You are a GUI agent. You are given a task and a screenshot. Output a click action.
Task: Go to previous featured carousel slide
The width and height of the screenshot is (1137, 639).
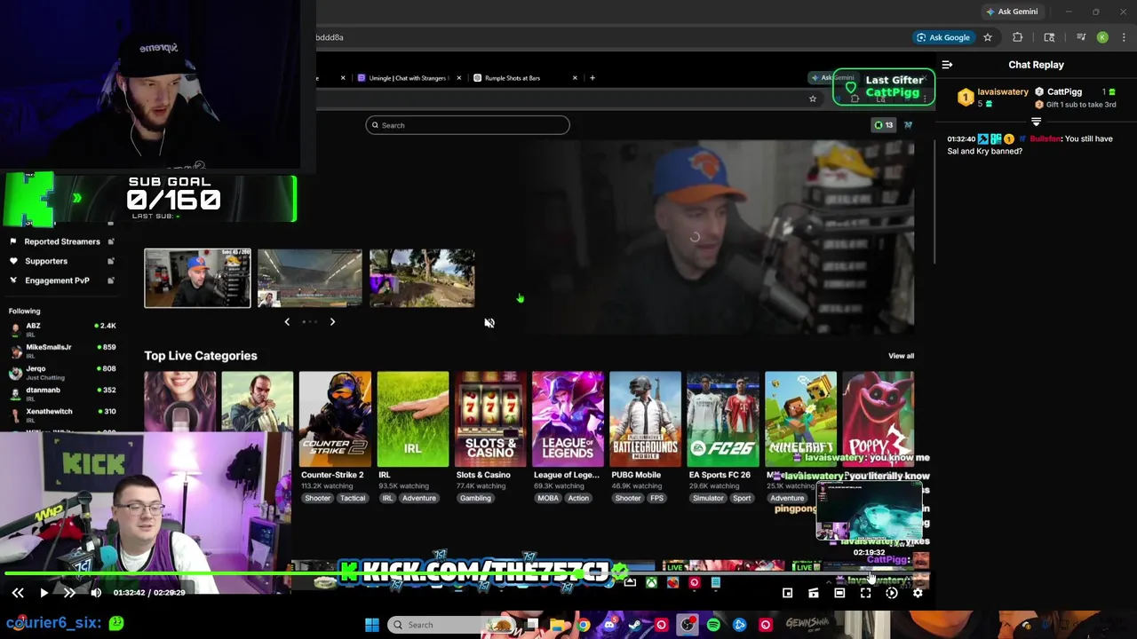pyautogui.click(x=287, y=322)
